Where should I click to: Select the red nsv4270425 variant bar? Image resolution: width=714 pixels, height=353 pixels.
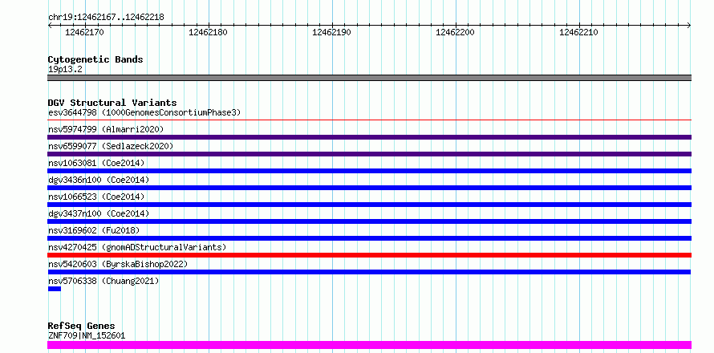tap(369, 255)
